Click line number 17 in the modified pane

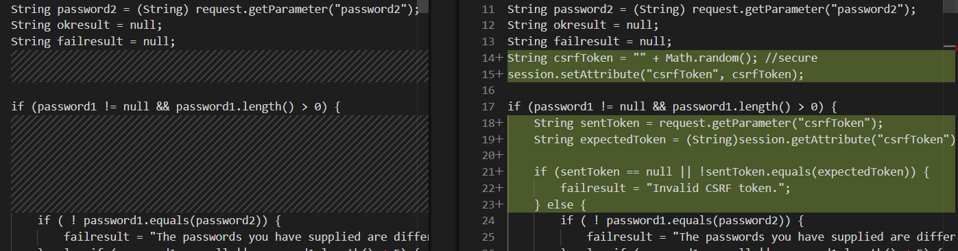pos(488,107)
